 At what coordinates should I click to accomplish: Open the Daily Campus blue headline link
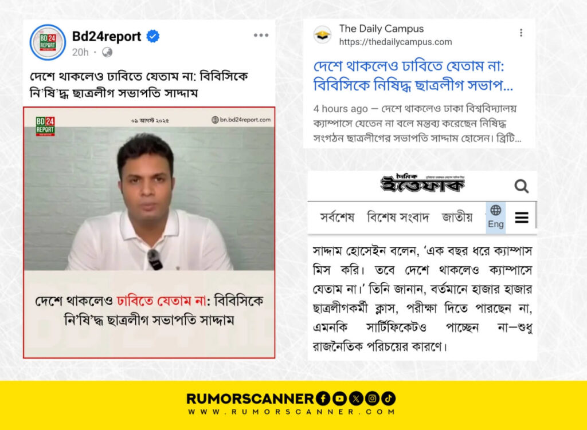click(x=413, y=76)
